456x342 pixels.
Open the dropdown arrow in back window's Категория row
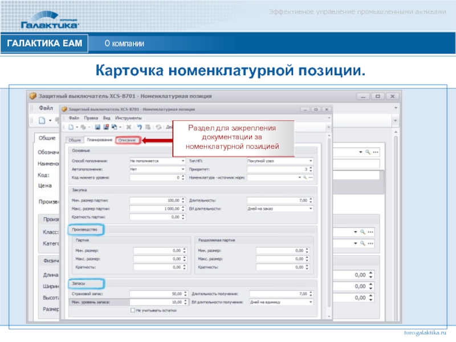(355, 243)
